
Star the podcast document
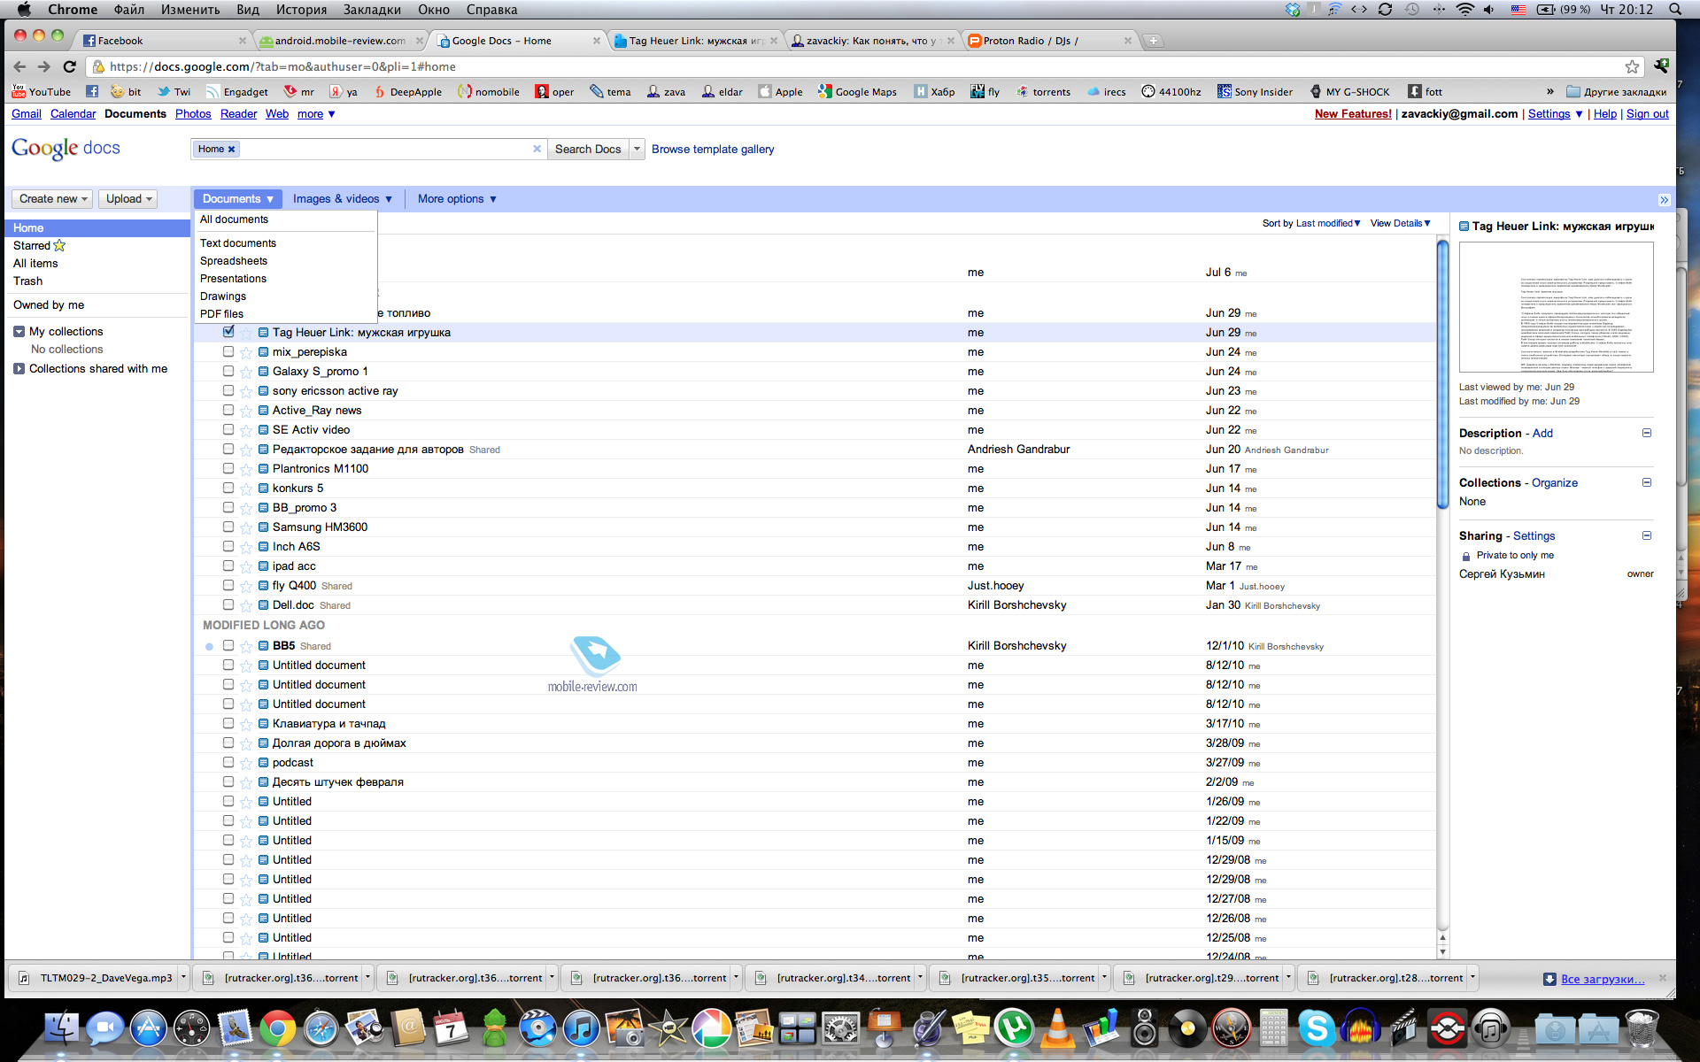click(x=246, y=763)
